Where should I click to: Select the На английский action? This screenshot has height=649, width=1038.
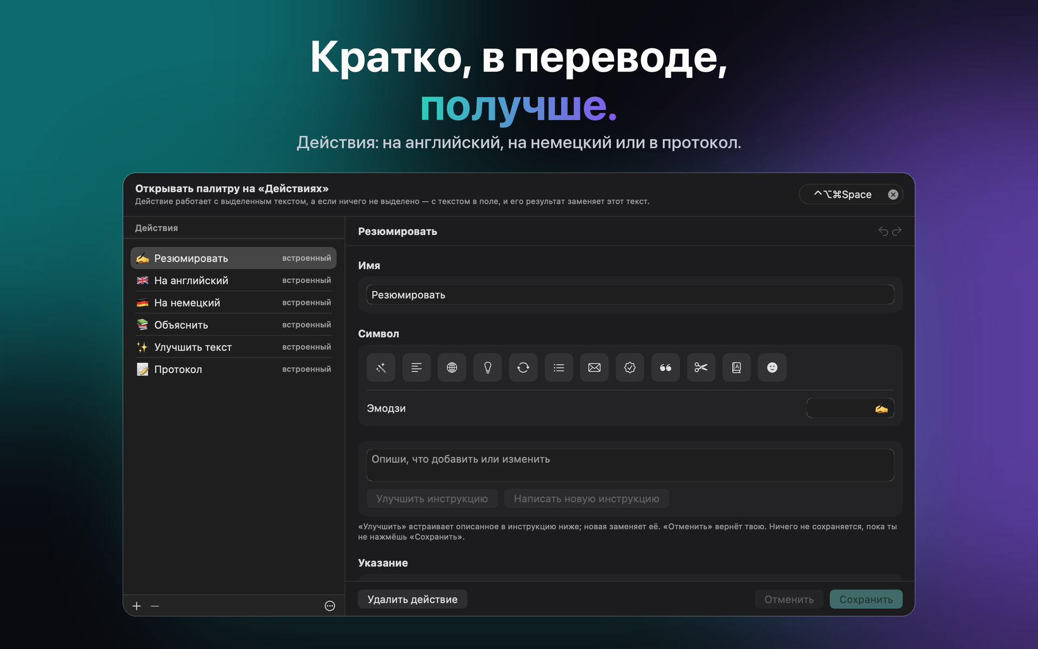pyautogui.click(x=234, y=281)
